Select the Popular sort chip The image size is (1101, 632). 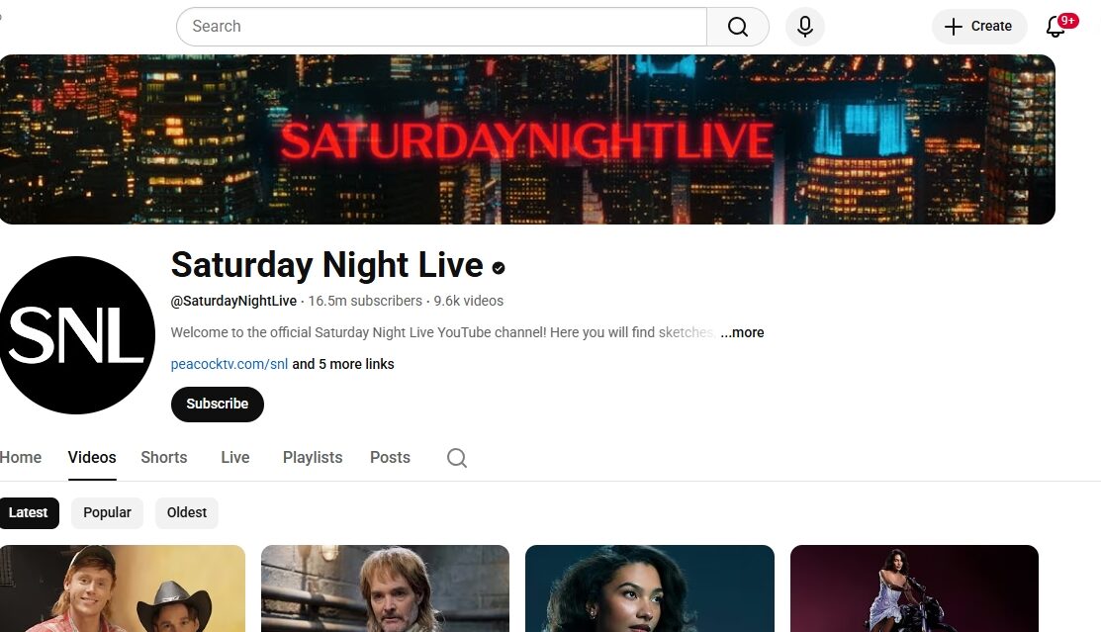pyautogui.click(x=107, y=512)
